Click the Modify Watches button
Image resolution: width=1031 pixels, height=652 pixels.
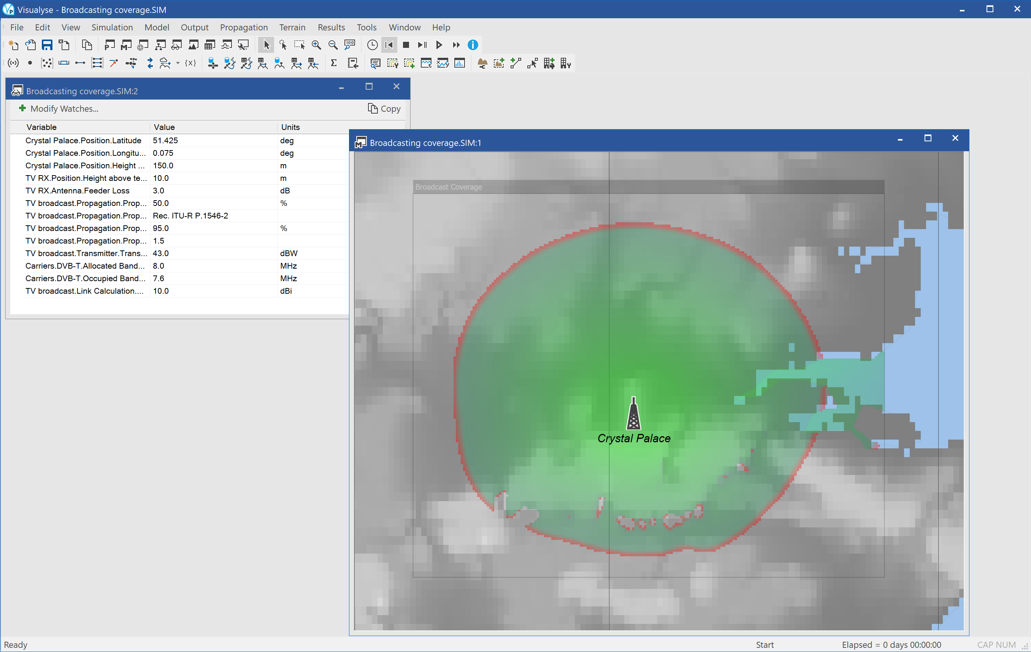click(x=59, y=109)
